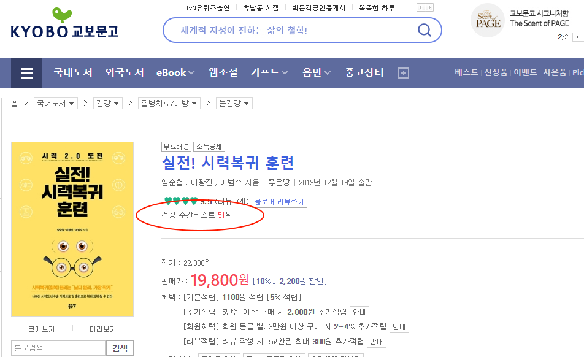Show previous trending keyword arrow
584x357 pixels.
click(421, 7)
